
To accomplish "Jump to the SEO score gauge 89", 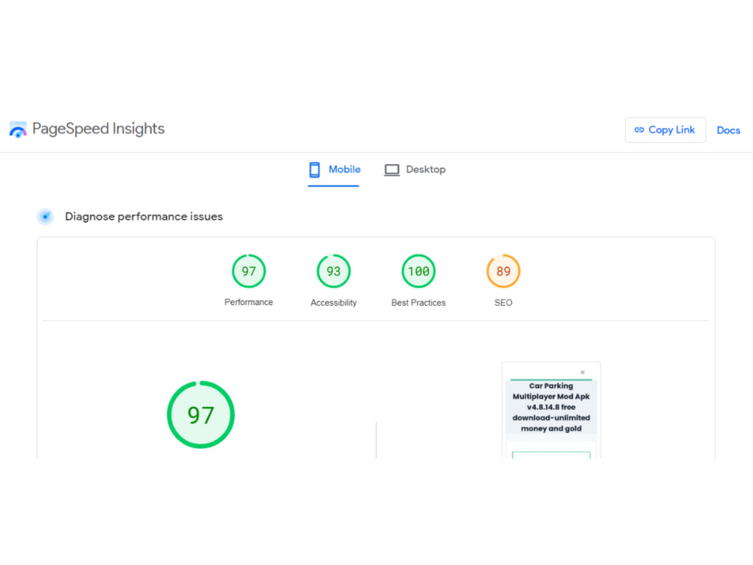I will click(503, 271).
